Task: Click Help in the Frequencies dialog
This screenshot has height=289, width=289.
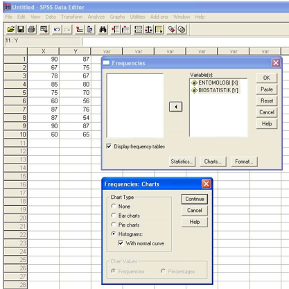Action: [x=267, y=124]
